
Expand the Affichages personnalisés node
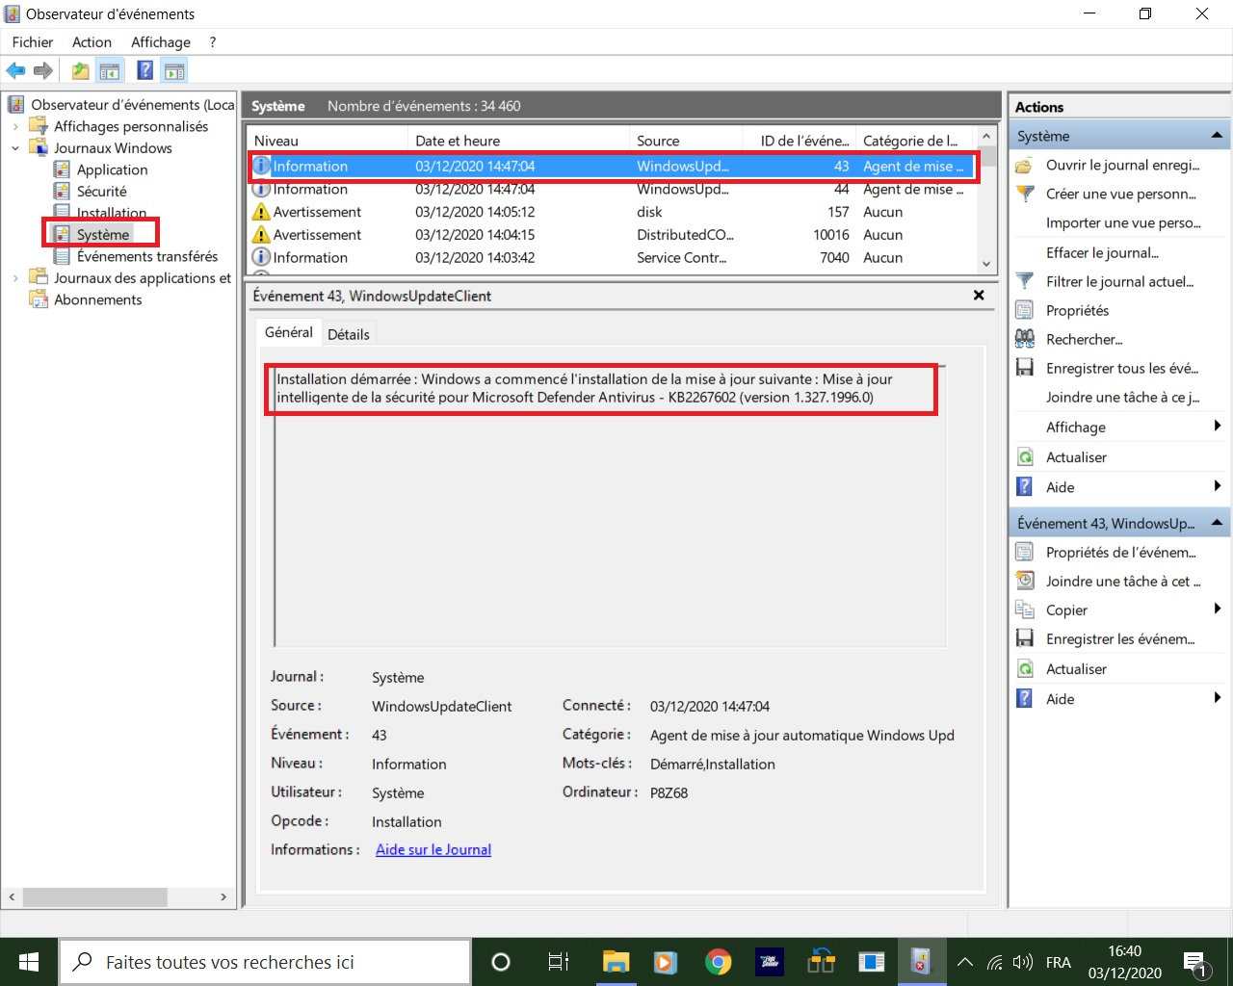15,126
